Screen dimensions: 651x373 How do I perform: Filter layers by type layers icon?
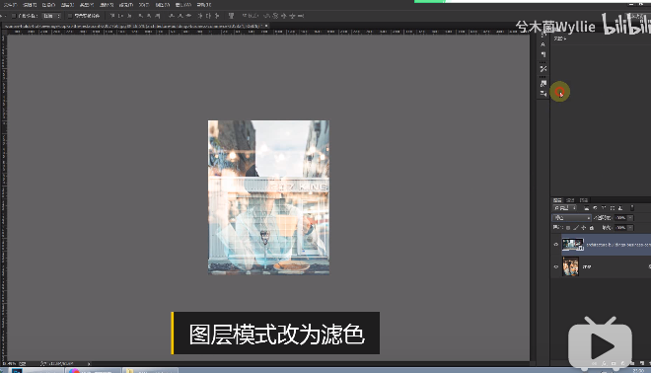tap(604, 207)
